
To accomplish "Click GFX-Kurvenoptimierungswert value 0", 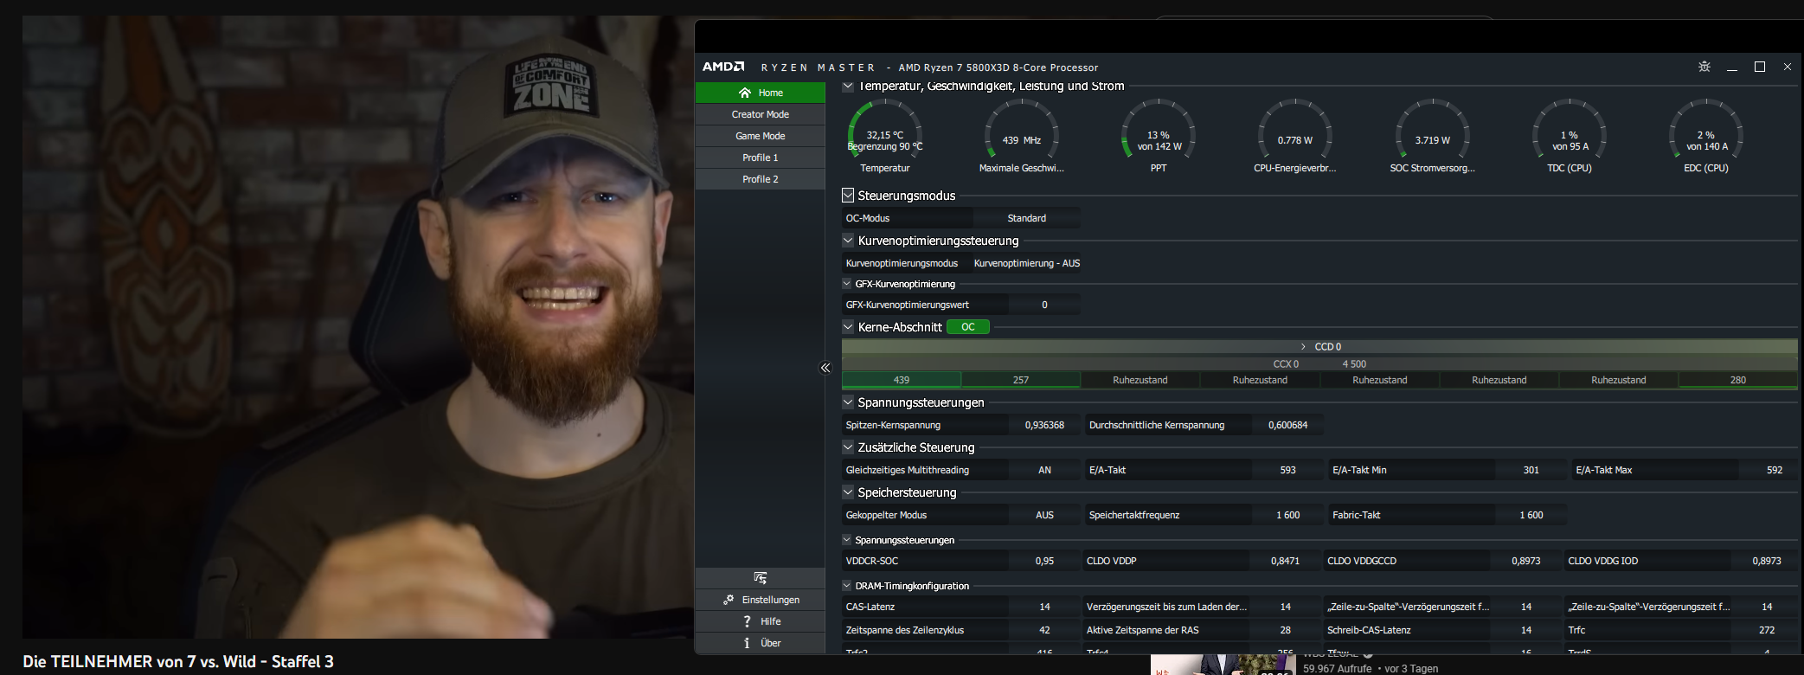I will pyautogui.click(x=1044, y=305).
